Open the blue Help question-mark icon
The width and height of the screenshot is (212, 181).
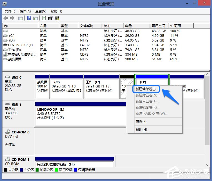point(29,18)
